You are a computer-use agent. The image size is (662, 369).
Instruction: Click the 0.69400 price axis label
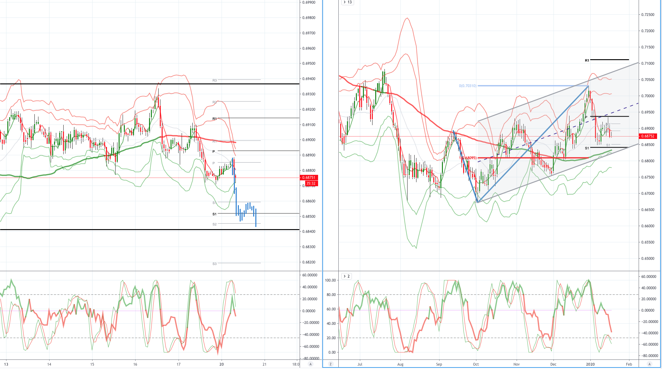(309, 79)
